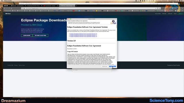Open PRICING in the IBM Cloud navigation
This screenshot has height=103, width=184.
pos(164,14)
